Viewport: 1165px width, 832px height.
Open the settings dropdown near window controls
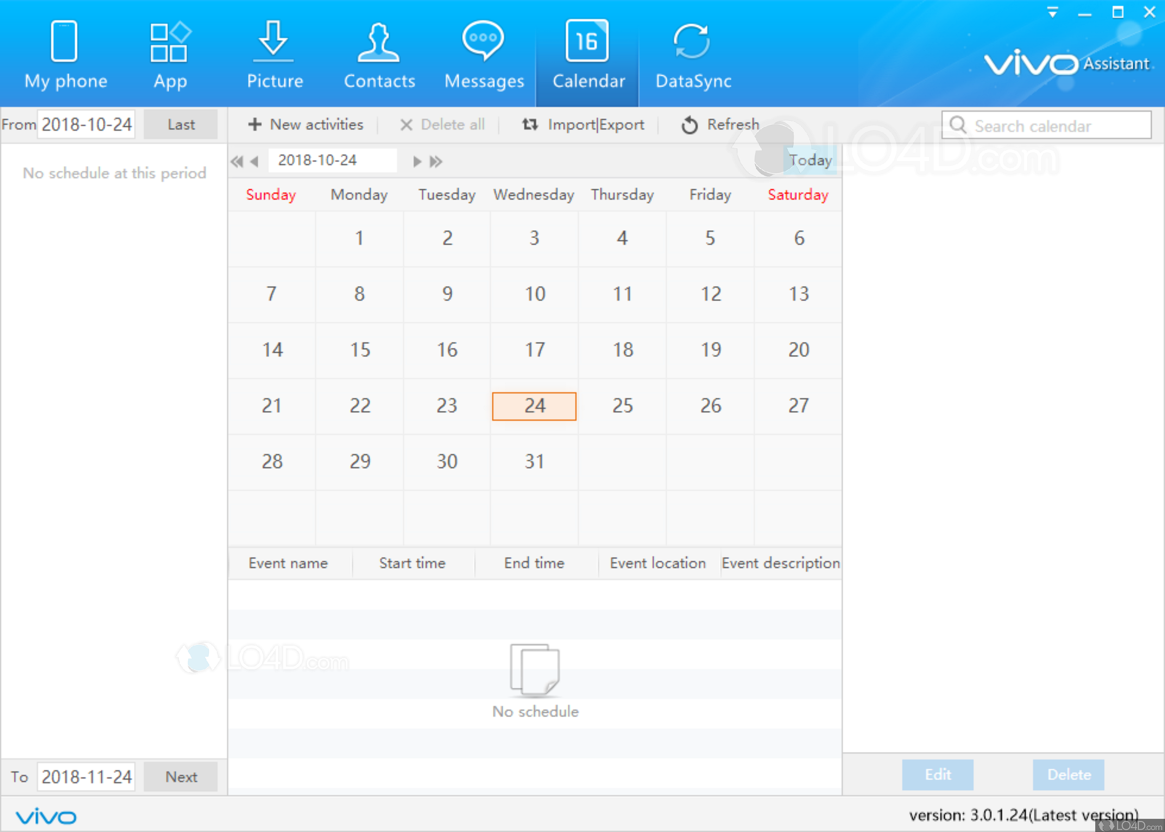(x=1053, y=12)
